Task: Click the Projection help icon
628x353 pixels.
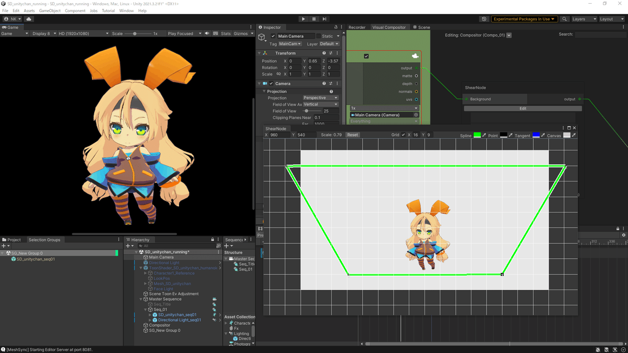Action: coord(331,92)
